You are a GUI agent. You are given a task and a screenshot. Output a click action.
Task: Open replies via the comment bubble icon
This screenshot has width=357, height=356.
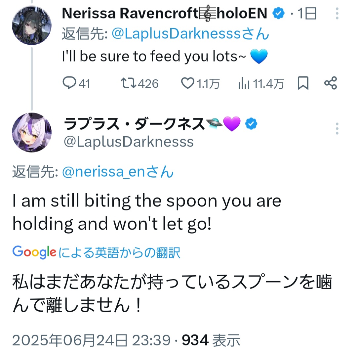pos(69,83)
